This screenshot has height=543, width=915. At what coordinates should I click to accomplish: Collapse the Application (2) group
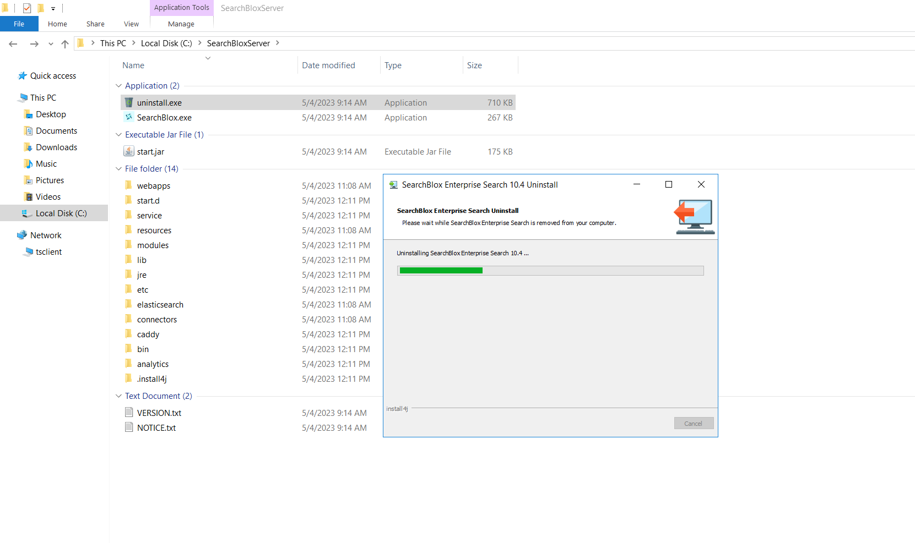[118, 86]
